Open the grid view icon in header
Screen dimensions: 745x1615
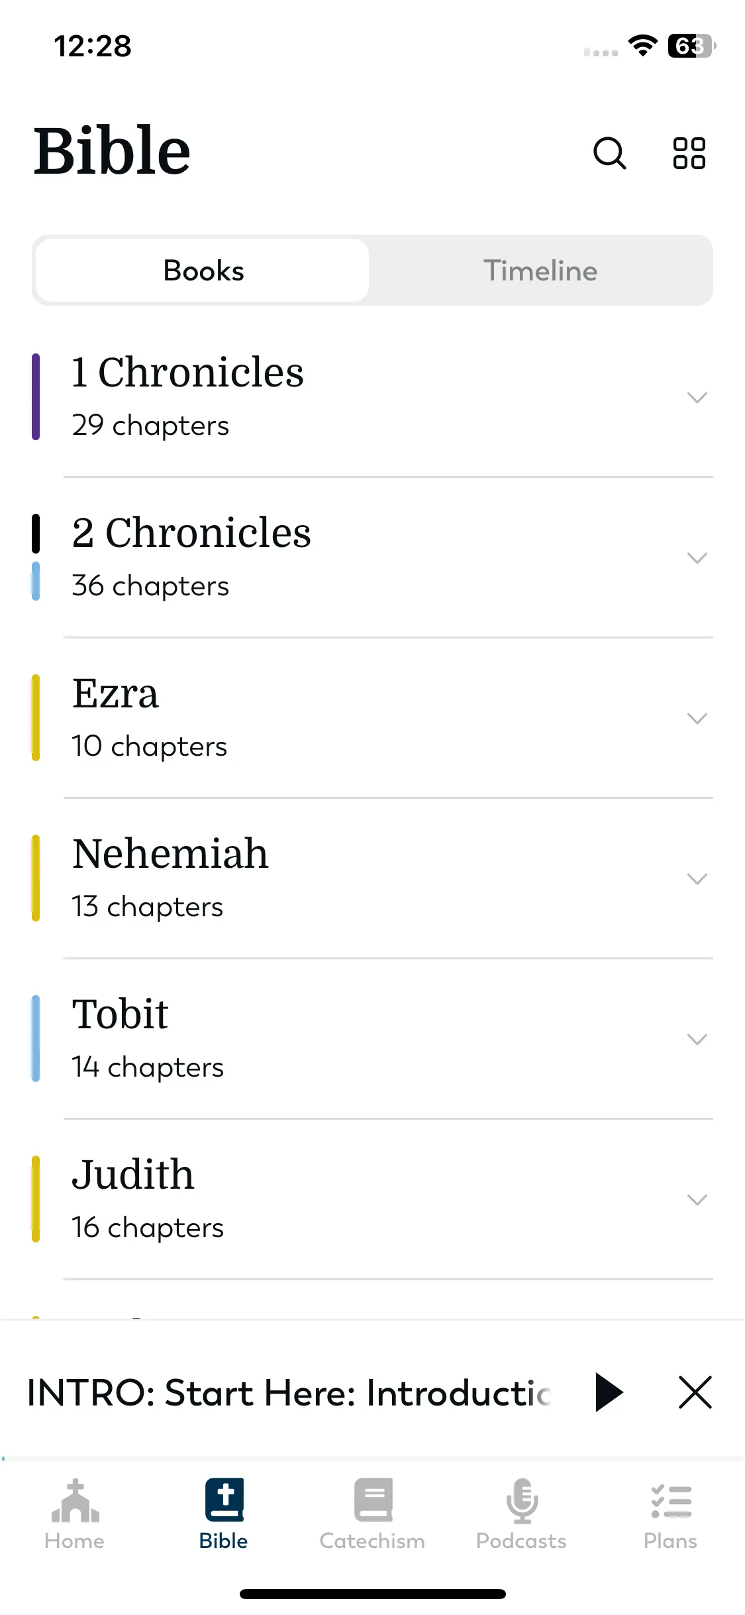689,154
